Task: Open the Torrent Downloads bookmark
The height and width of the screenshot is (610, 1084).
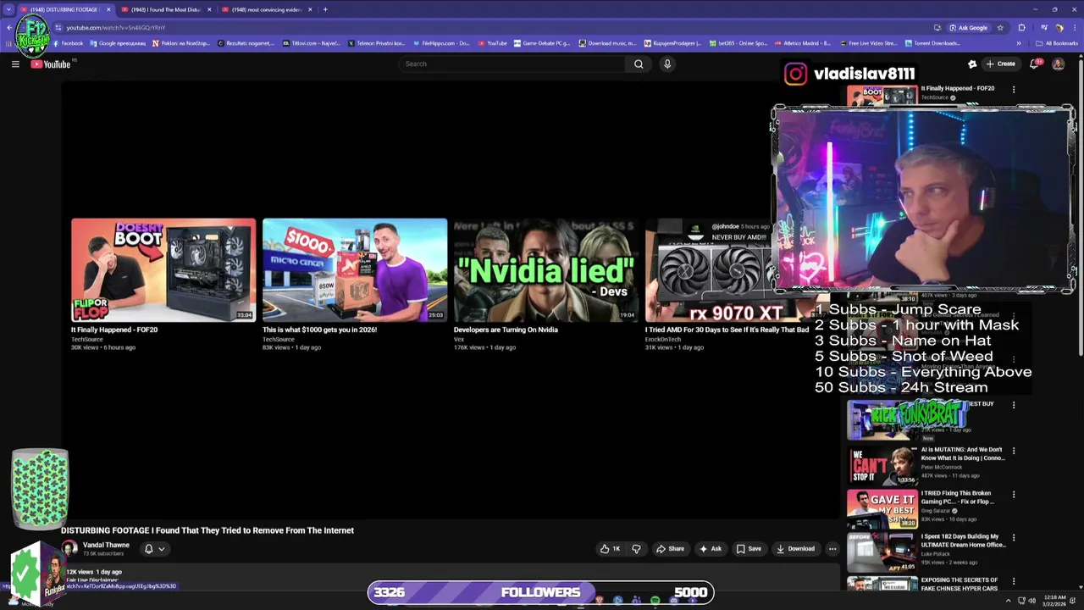Action: pos(933,43)
